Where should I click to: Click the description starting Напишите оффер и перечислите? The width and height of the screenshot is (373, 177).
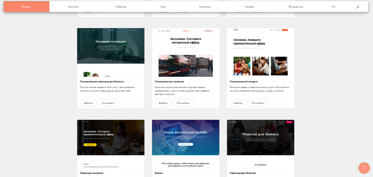click(x=259, y=89)
